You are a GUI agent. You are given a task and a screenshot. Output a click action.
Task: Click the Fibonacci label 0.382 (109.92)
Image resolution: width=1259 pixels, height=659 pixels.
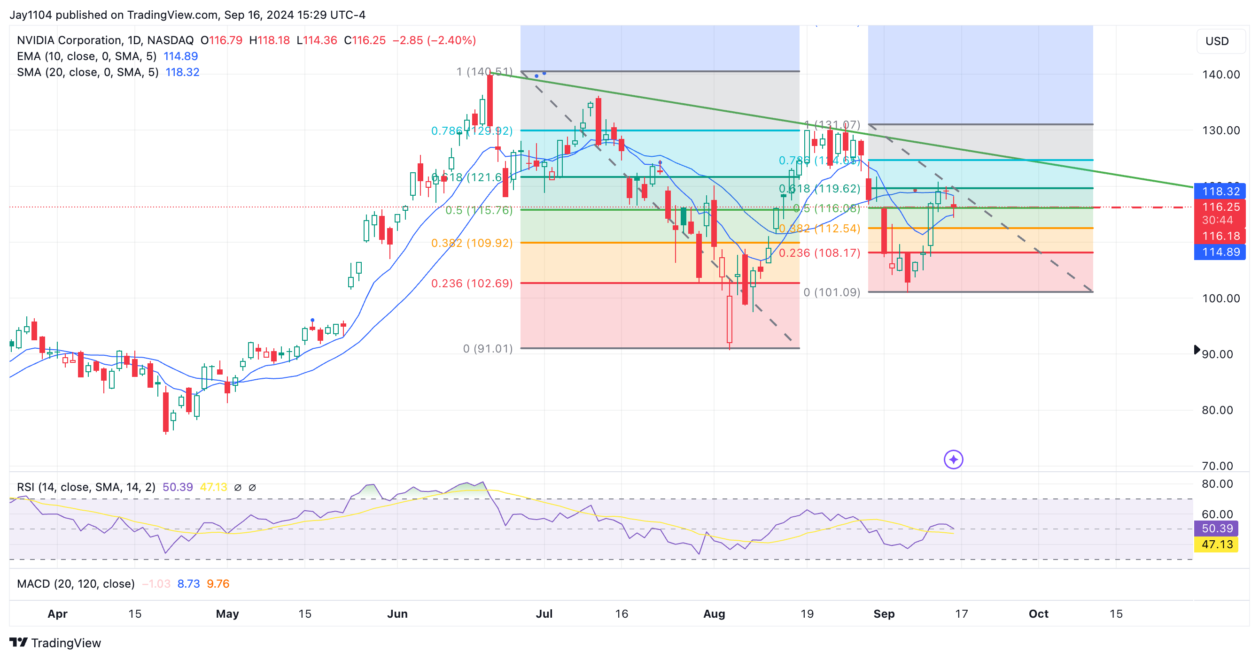point(472,243)
